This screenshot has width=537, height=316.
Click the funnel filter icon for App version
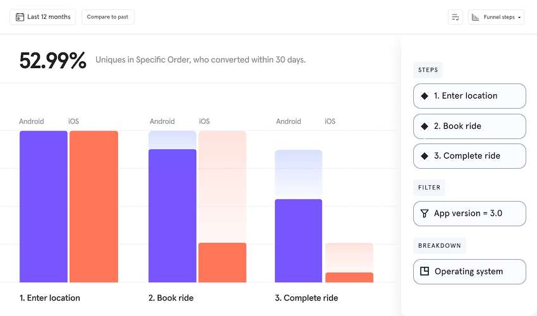point(425,214)
